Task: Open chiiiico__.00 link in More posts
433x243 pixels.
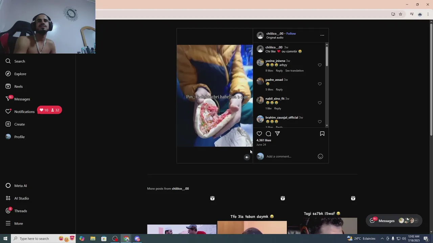Action: [180, 189]
